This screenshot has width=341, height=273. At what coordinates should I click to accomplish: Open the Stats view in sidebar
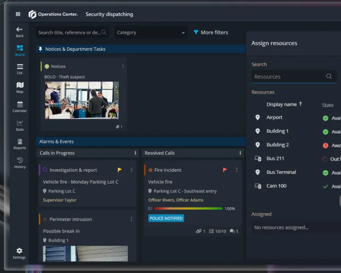click(x=20, y=125)
